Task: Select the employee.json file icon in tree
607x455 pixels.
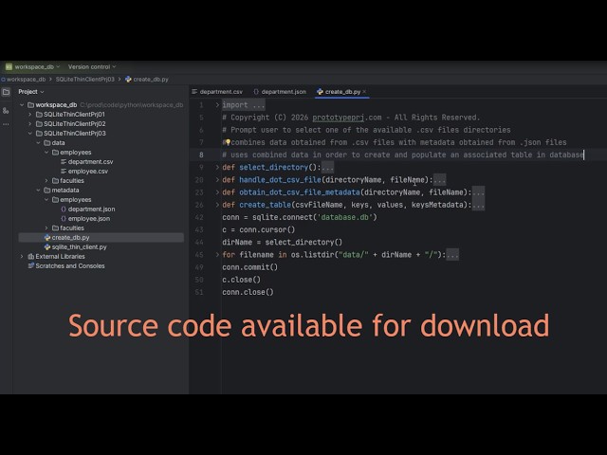Action: [64, 219]
